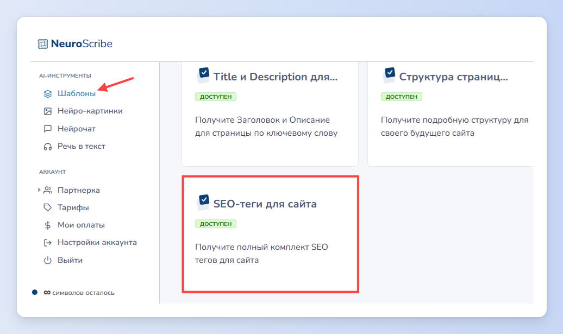563x334 pixels.
Task: Click the infinity символов осталось indicator
Action: 79,293
